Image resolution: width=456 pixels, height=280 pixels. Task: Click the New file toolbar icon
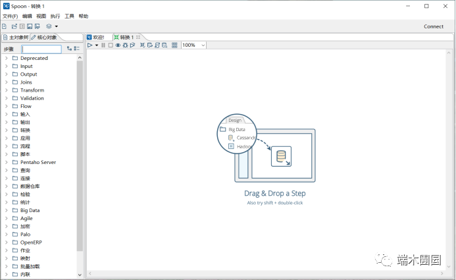coord(5,26)
